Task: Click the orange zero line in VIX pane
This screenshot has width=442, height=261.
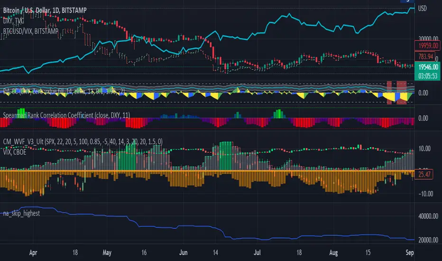Action: pos(207,171)
